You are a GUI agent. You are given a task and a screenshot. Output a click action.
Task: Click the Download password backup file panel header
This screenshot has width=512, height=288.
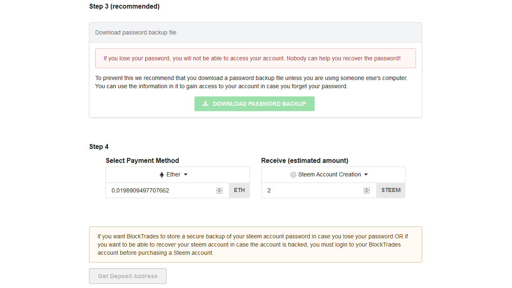[256, 32]
